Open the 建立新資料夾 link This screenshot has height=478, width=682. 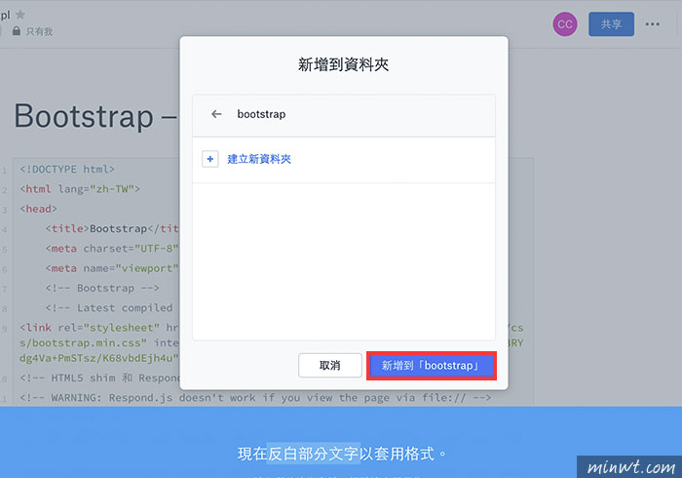pyautogui.click(x=259, y=159)
